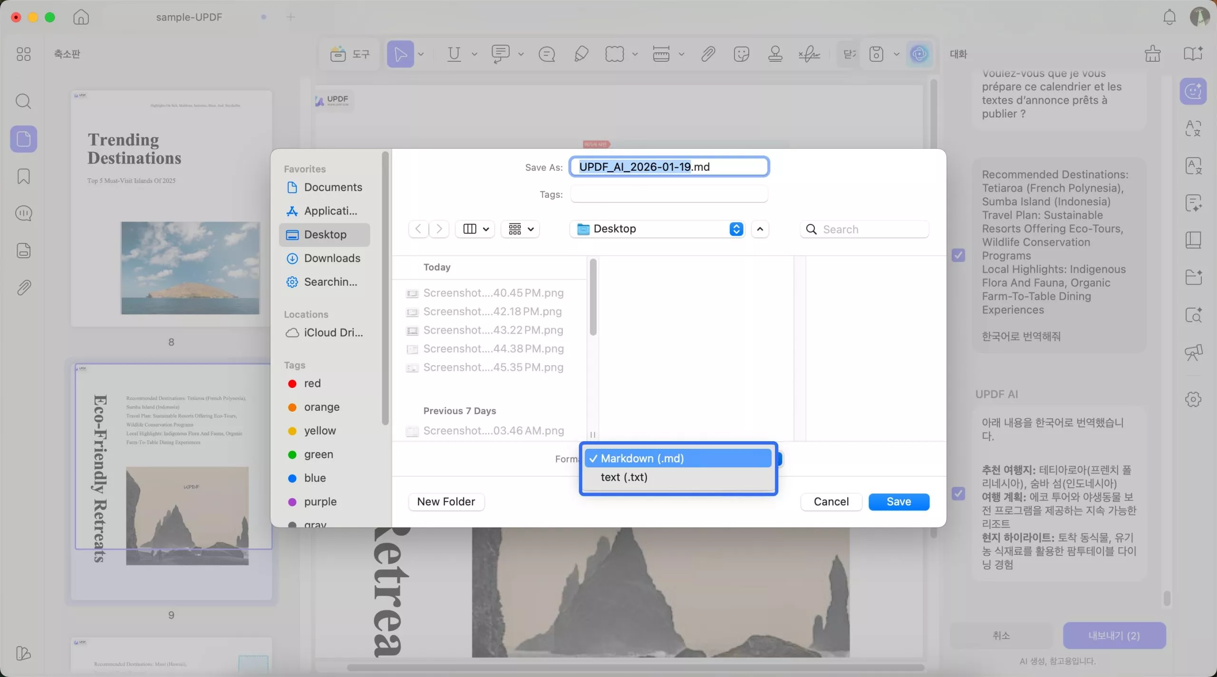Collapse the save dialog with chevron button
Screen dimensions: 1217x677
(x=760, y=229)
